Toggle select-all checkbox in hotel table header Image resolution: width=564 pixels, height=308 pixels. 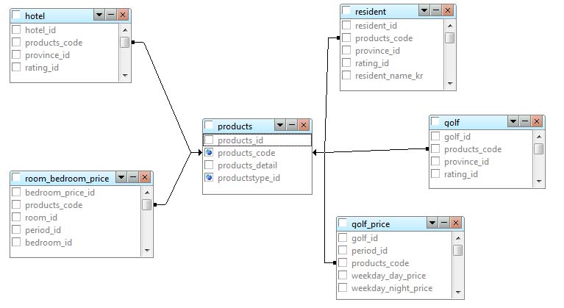point(16,15)
